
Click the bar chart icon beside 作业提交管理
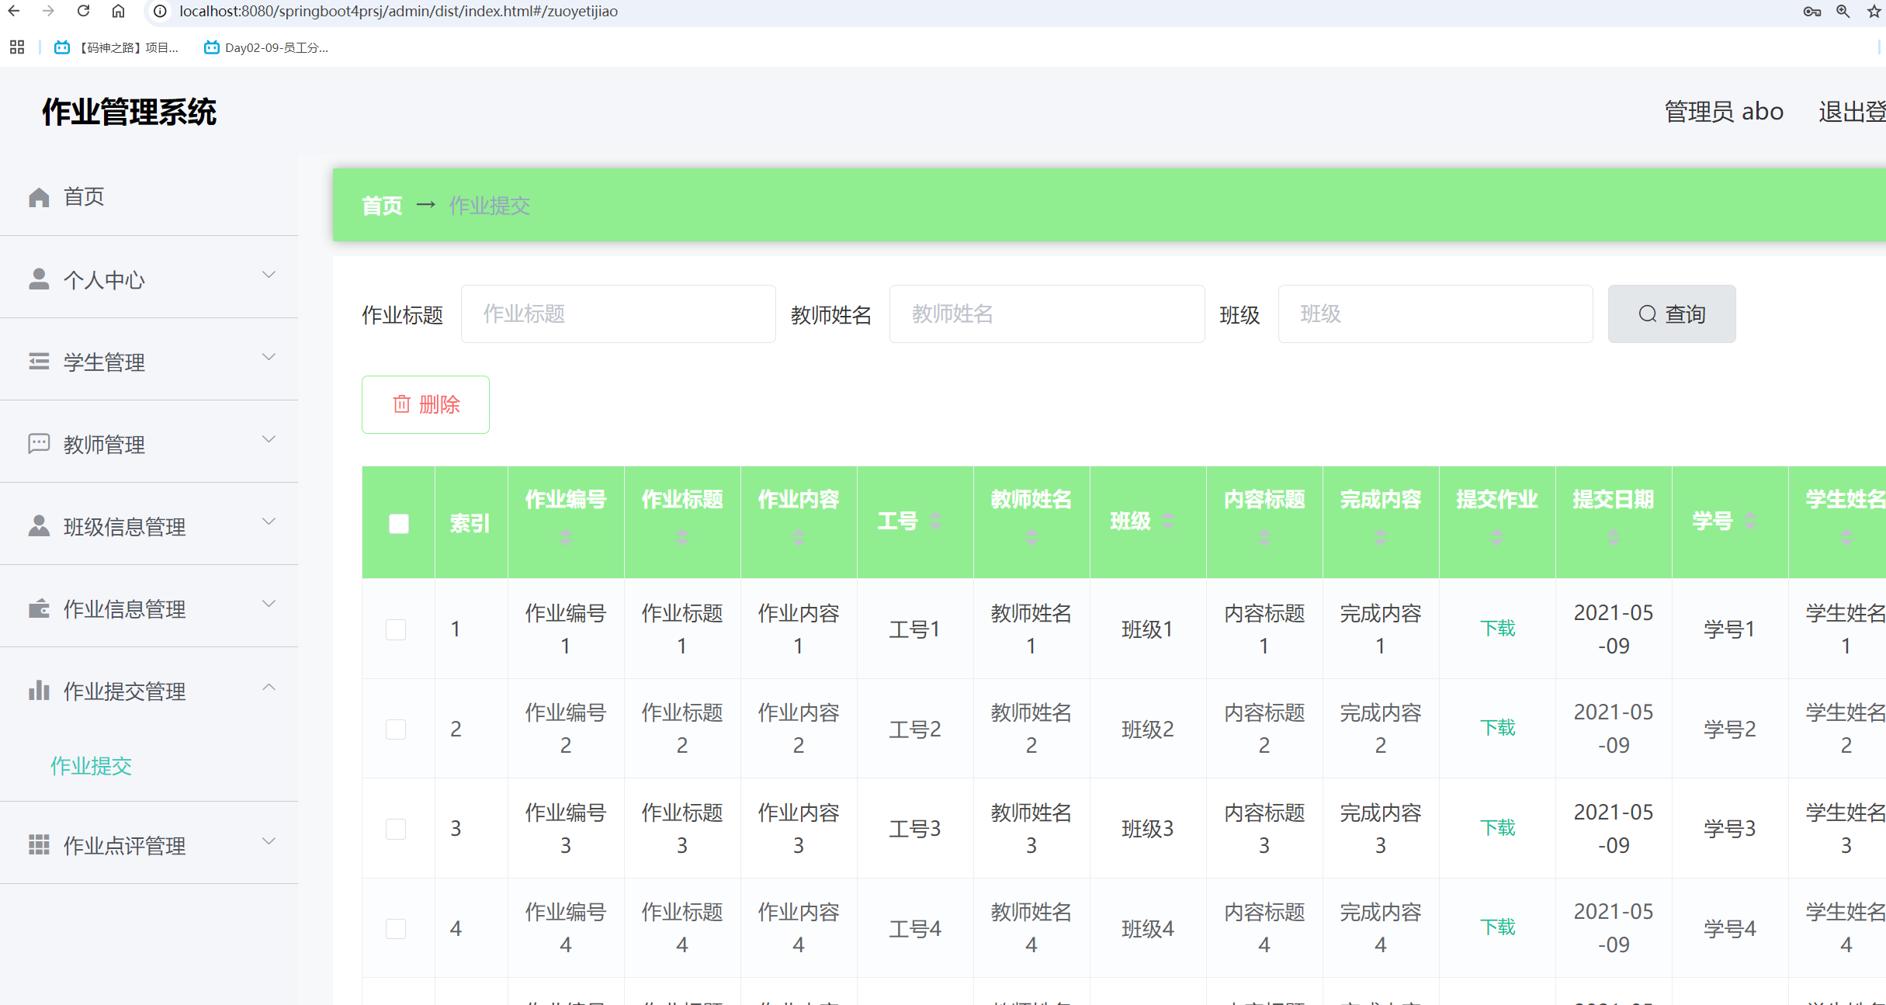point(39,691)
